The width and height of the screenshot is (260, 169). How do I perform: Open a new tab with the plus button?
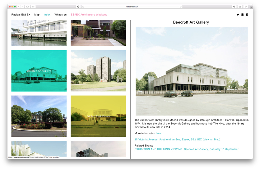point(251,7)
